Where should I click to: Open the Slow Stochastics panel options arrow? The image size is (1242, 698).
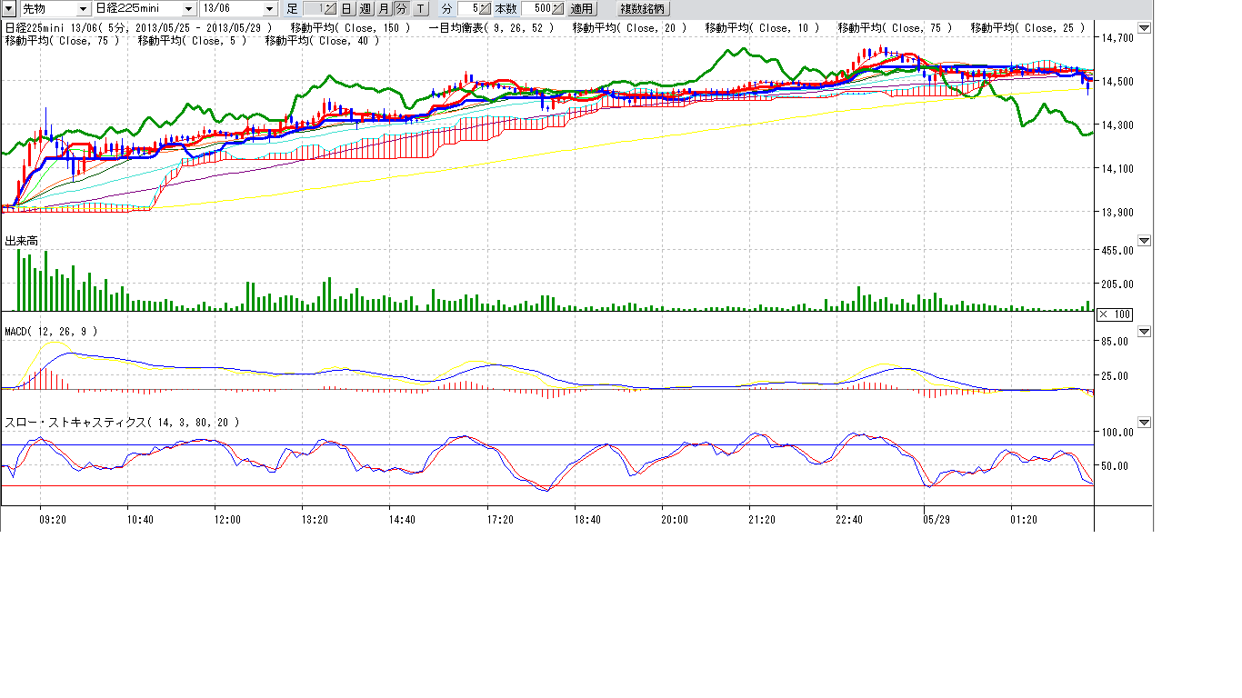[1144, 423]
